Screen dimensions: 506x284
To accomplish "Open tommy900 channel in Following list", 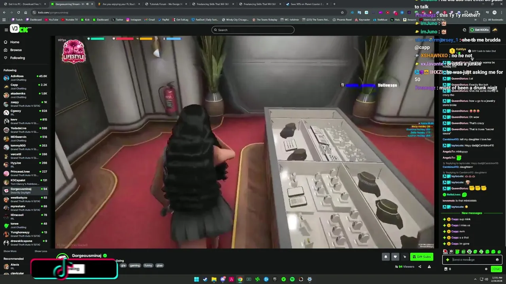I will click(25, 147).
